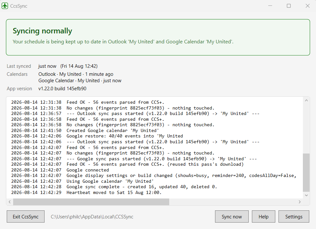The width and height of the screenshot is (316, 229).
Task: Click the C:\Users\philc\AppData\Local\CCSSync path
Action: coord(92,217)
